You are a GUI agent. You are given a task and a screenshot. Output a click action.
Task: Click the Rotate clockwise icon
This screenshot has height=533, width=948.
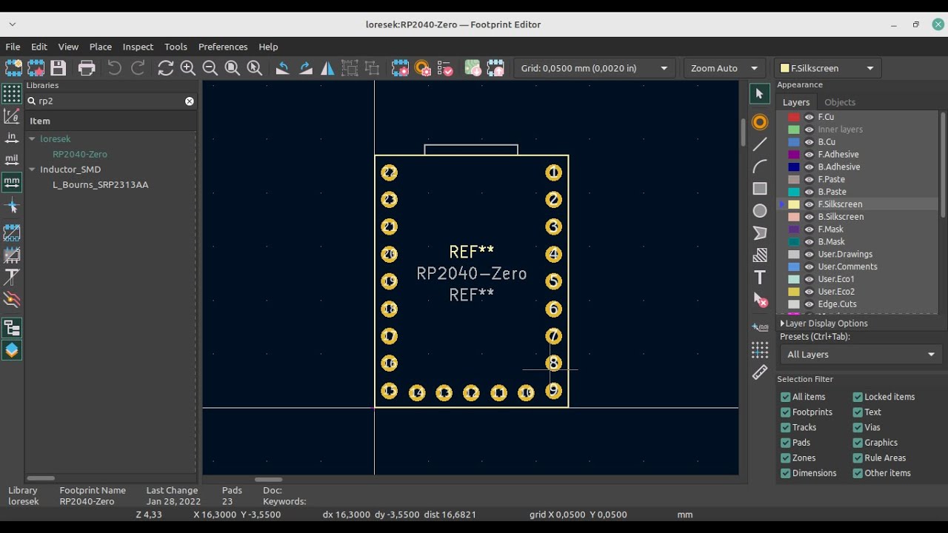click(305, 68)
